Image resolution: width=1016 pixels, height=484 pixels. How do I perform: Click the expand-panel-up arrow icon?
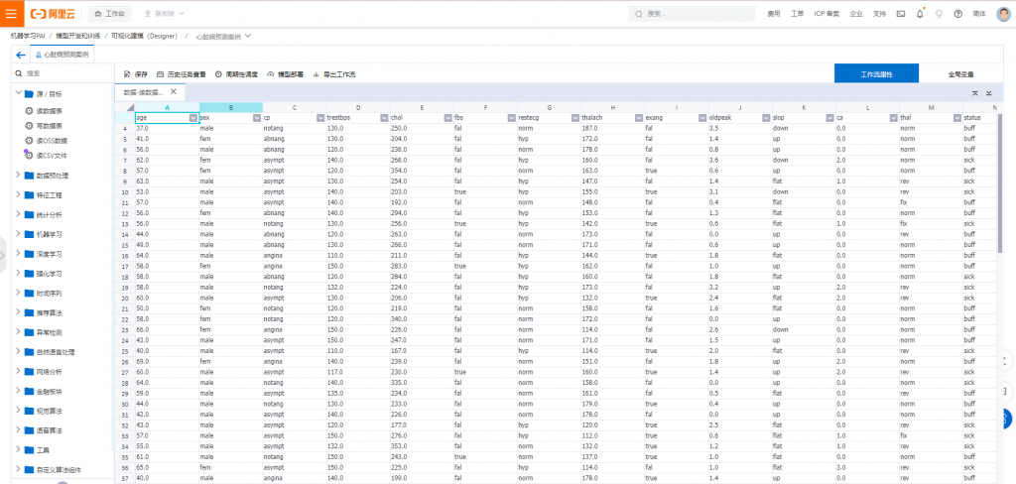point(974,93)
